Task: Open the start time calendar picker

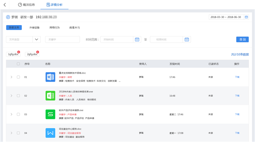Action: (x=137, y=39)
